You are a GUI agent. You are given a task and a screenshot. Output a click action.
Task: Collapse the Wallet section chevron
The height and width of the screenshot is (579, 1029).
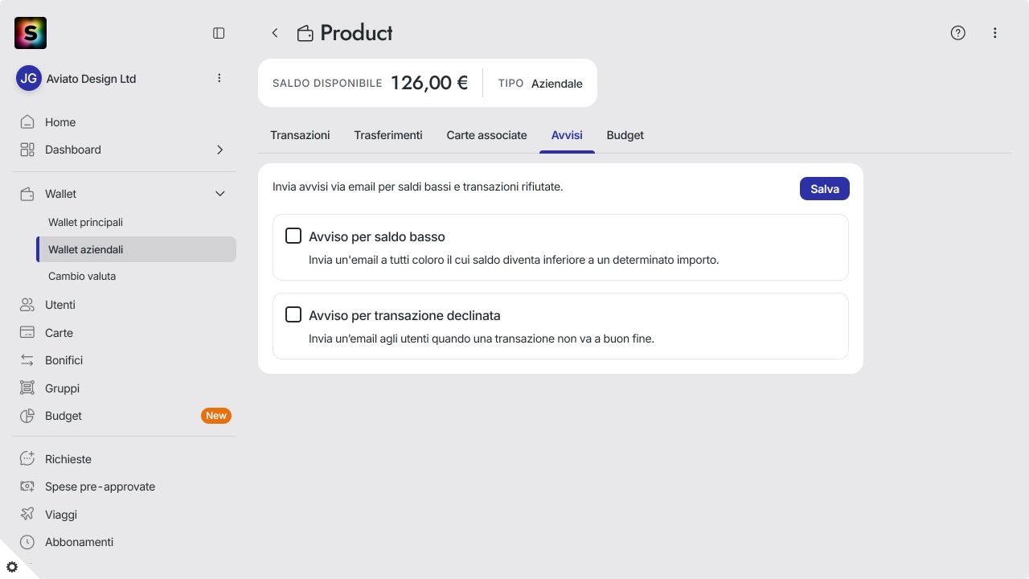point(219,194)
